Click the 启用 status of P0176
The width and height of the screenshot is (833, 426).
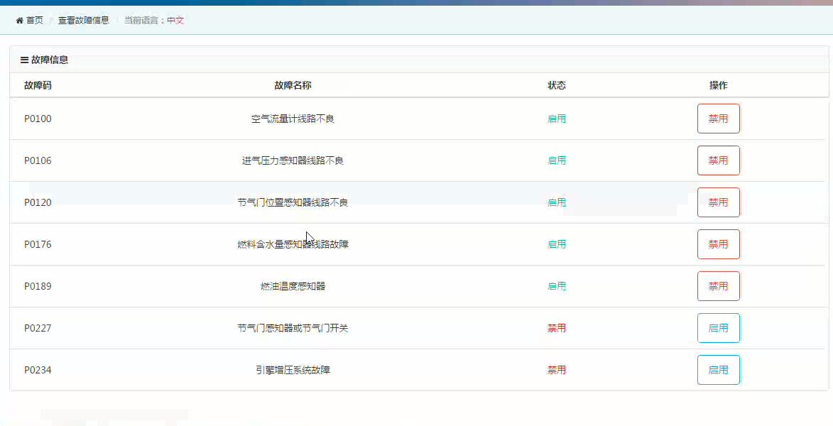point(557,245)
